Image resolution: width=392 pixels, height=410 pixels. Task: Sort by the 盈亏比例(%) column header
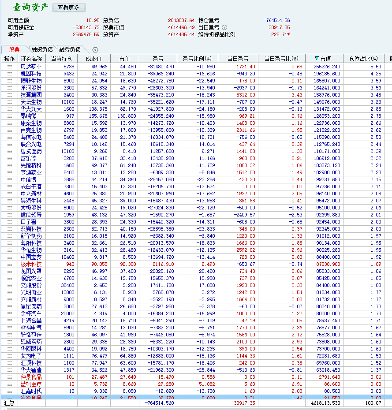click(x=194, y=59)
